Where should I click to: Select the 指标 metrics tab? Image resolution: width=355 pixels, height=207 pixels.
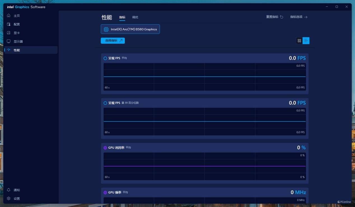[x=122, y=17]
